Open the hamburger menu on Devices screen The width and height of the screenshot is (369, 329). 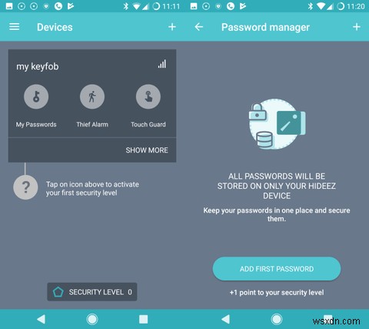(x=15, y=27)
